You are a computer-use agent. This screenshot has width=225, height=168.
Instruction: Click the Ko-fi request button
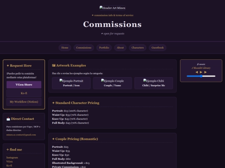click(24, 93)
